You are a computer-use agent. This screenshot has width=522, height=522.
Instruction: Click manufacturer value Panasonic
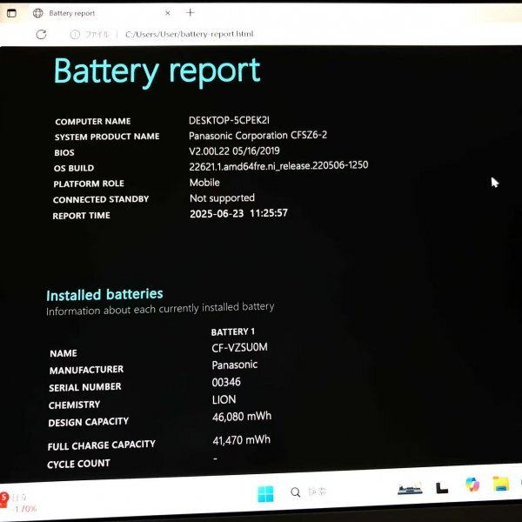(235, 365)
